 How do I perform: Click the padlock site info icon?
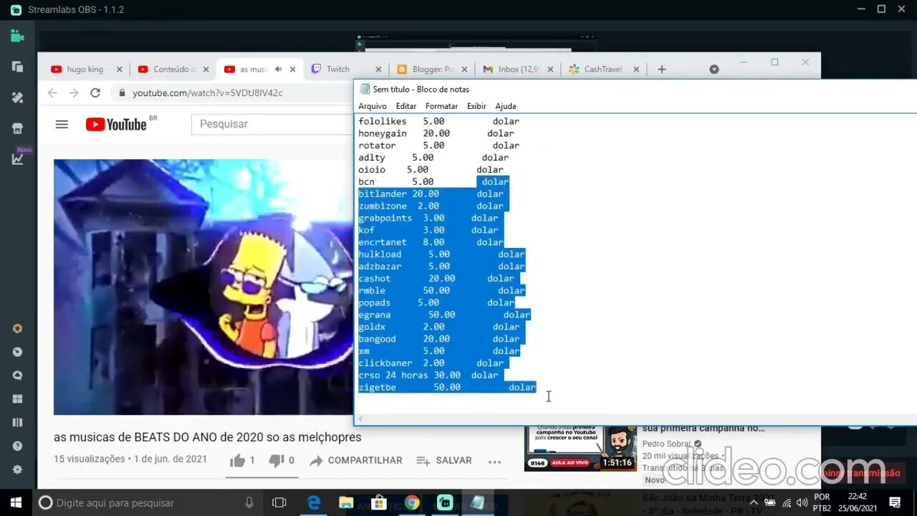tap(122, 93)
